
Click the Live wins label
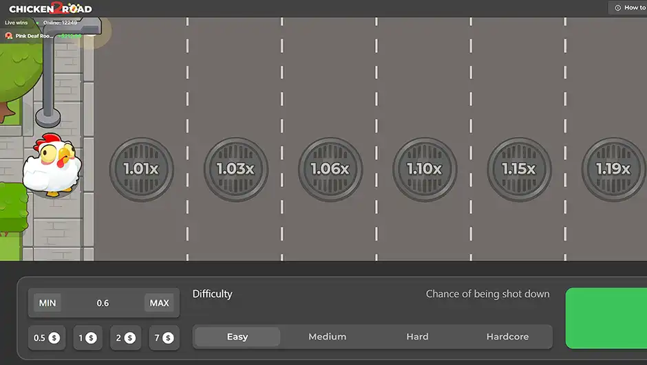[x=16, y=23]
